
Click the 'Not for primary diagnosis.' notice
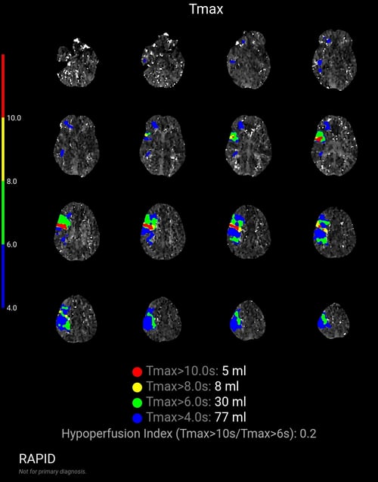(52, 471)
